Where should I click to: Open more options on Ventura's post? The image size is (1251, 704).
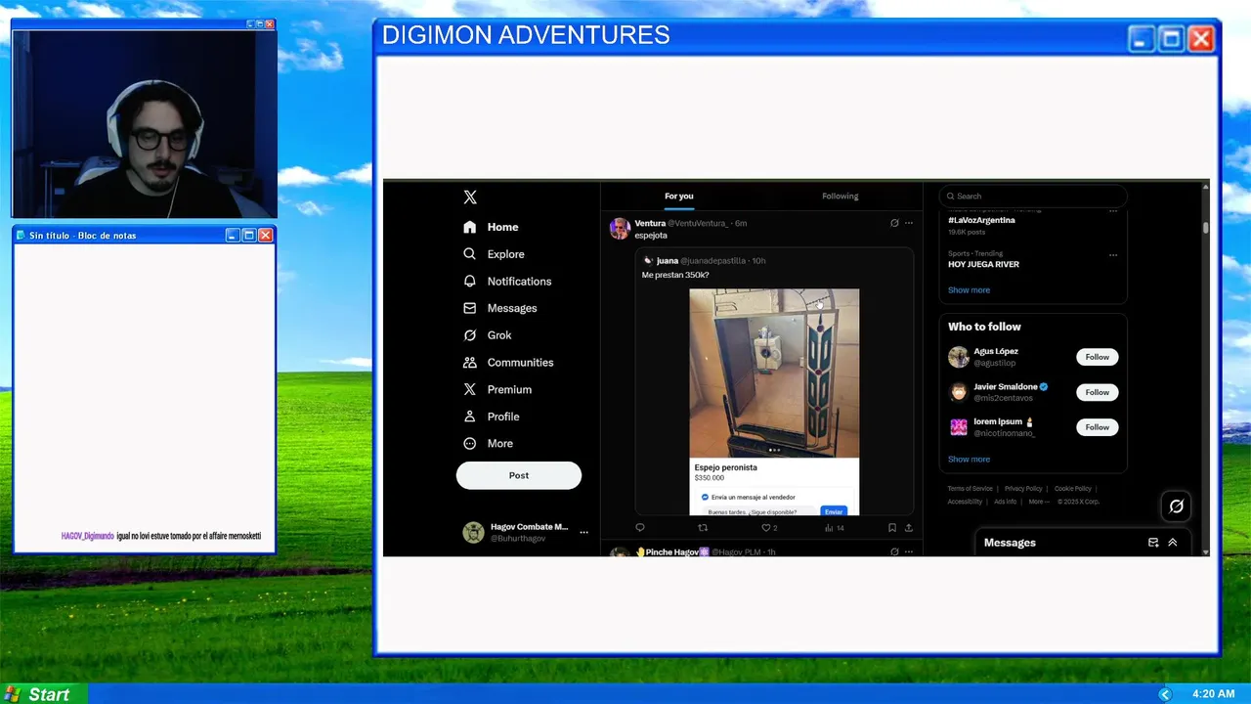(908, 223)
